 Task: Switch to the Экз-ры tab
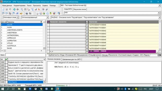pyautogui.click(x=105, y=55)
